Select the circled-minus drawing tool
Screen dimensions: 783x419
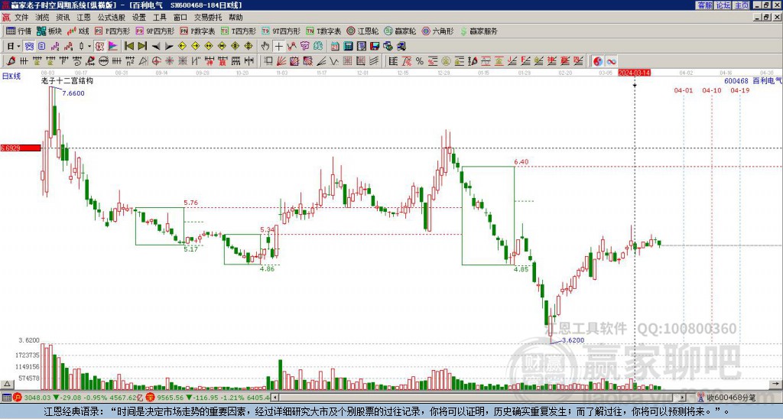point(103,61)
